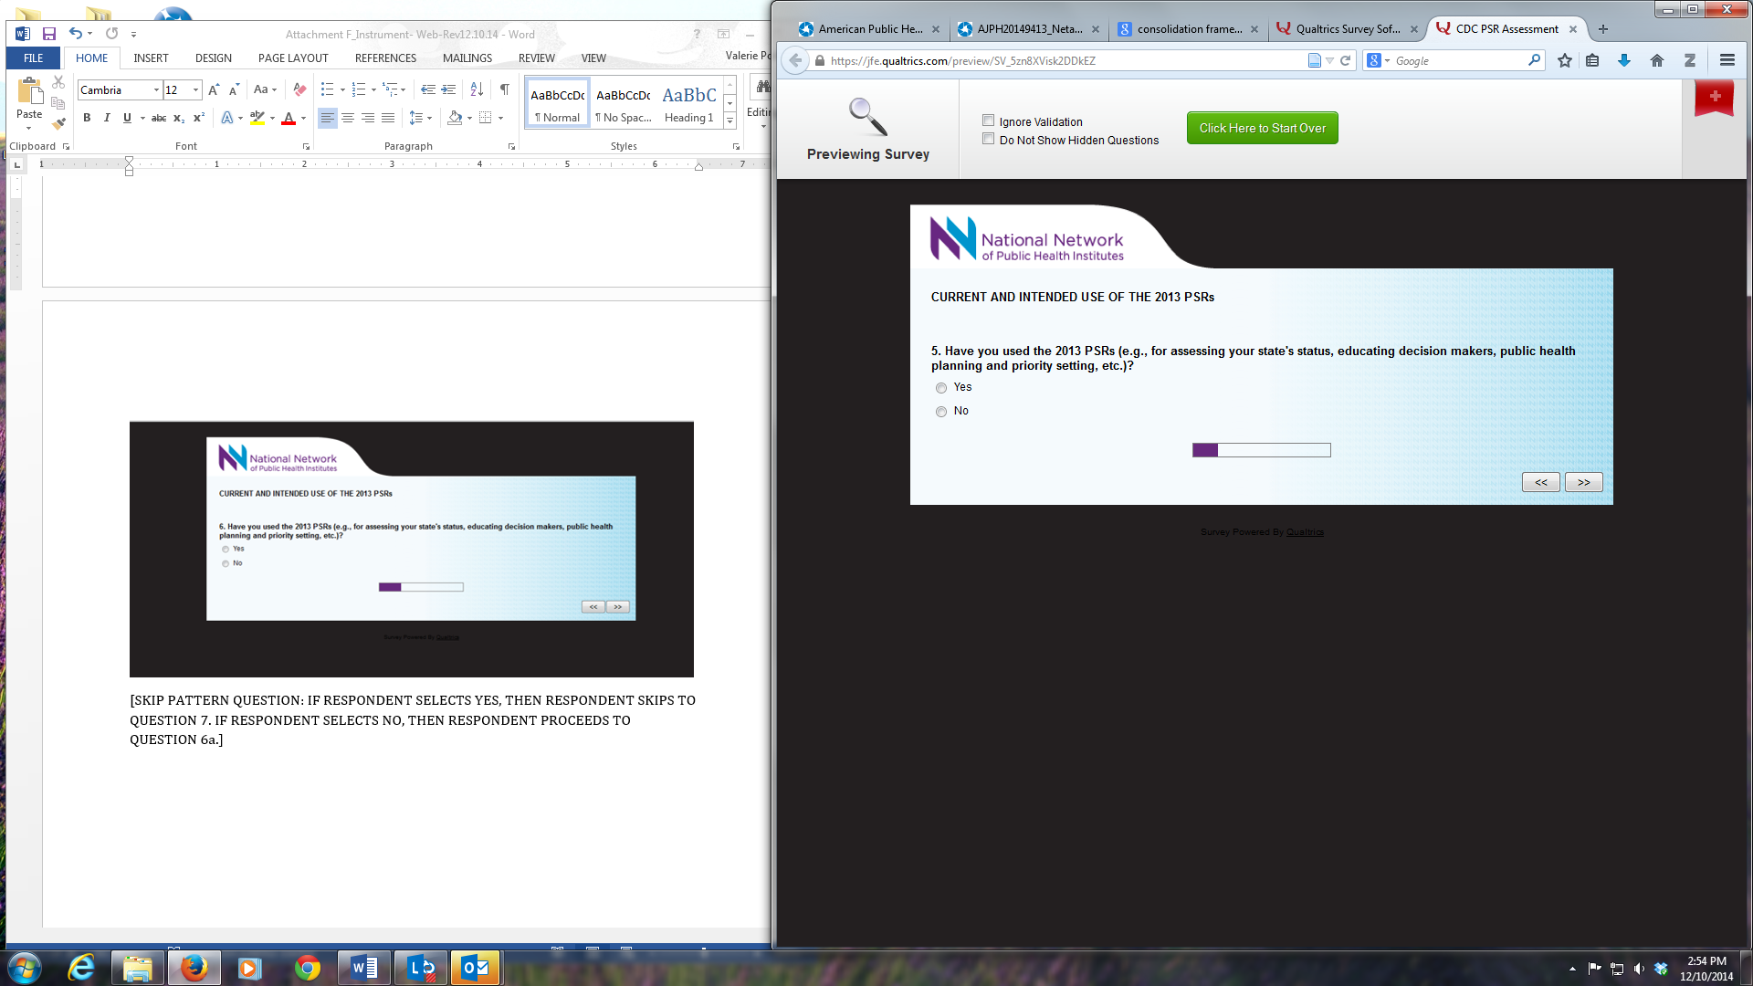Open the font color dropdown arrow
Image resolution: width=1753 pixels, height=986 pixels.
[x=303, y=118]
